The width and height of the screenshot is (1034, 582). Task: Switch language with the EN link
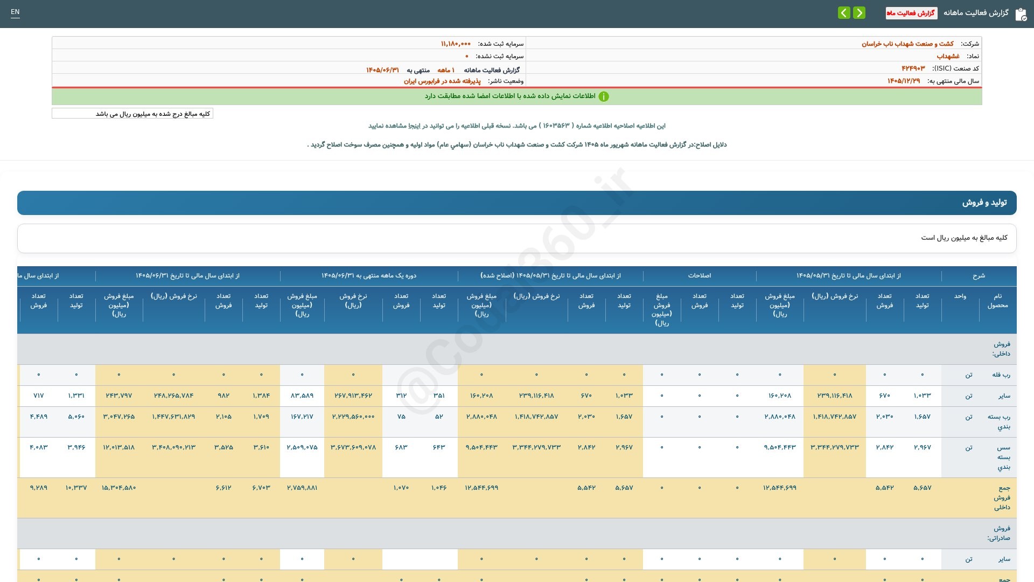(15, 12)
